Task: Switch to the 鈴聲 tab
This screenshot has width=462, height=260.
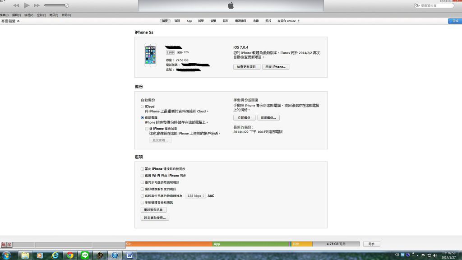Action: [201, 21]
